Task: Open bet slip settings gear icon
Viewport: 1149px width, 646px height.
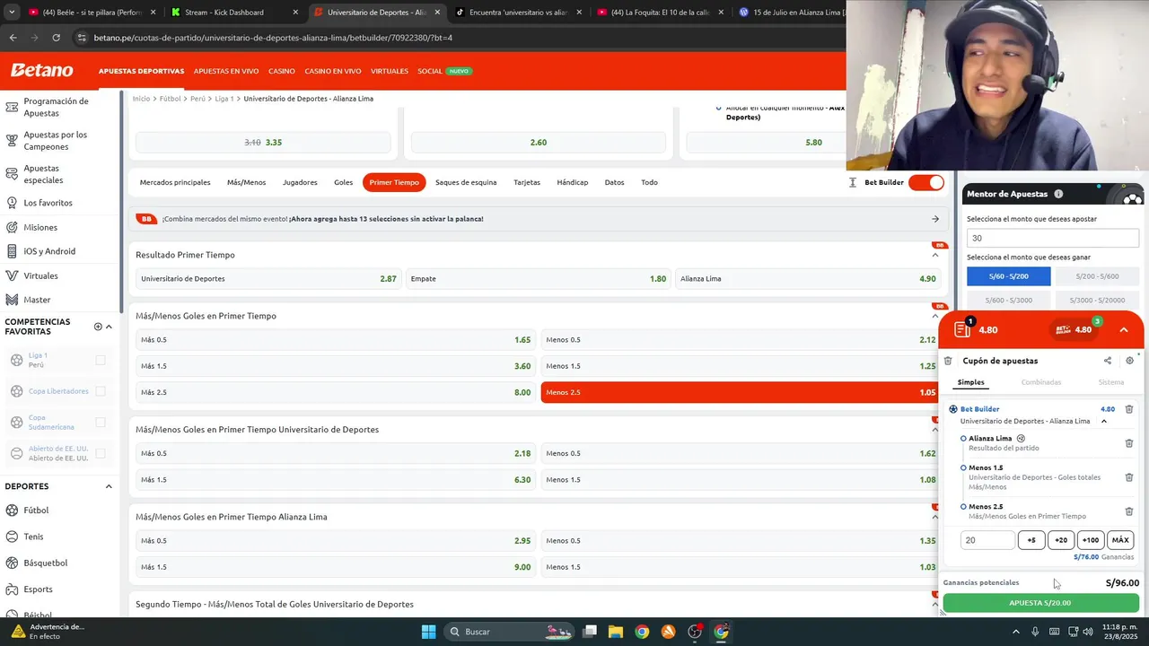Action: pyautogui.click(x=1129, y=361)
